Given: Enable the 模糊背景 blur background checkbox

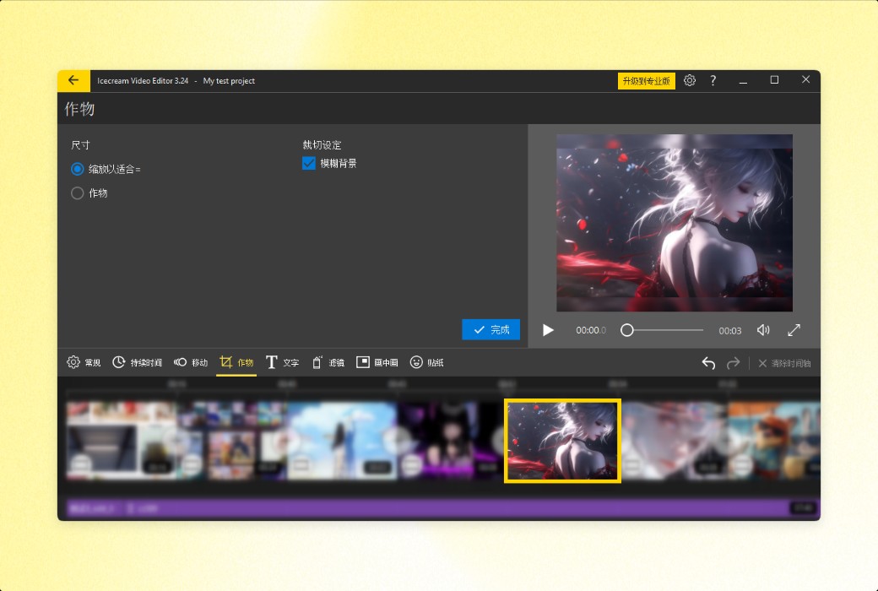Looking at the screenshot, I should [309, 163].
